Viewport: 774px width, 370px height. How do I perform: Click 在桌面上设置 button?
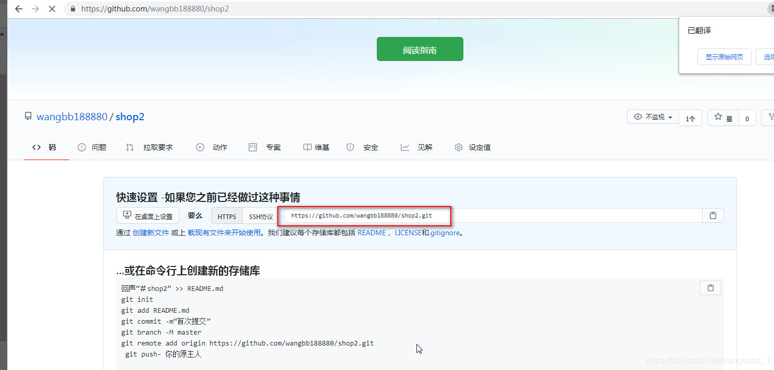click(148, 215)
